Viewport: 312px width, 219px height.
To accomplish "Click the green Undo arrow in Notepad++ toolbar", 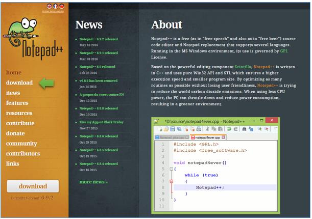I will coord(229,129).
